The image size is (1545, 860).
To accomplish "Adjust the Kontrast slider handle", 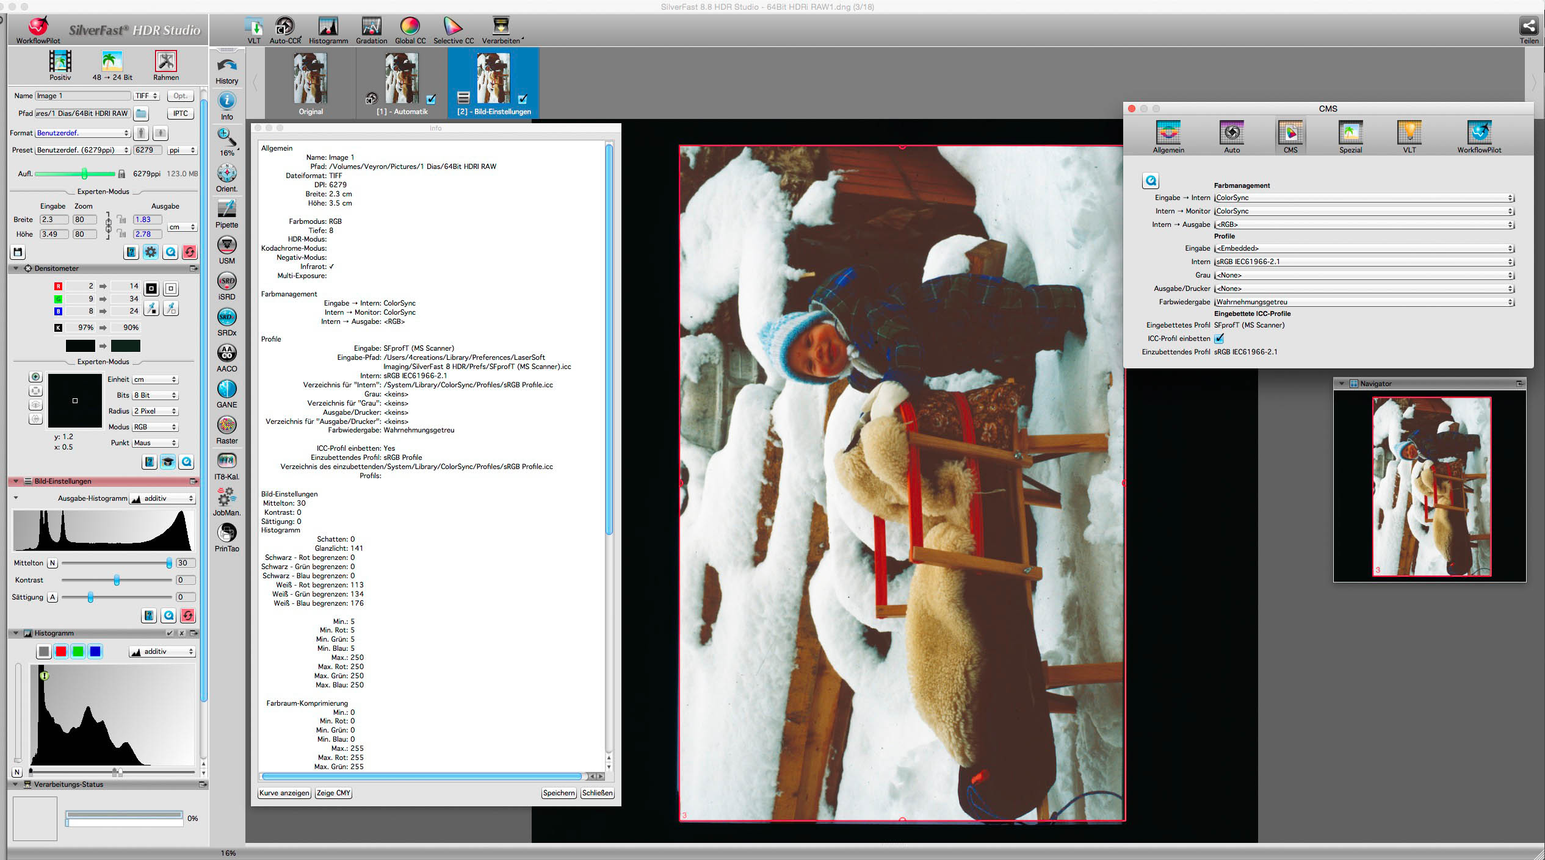I will coord(117,580).
